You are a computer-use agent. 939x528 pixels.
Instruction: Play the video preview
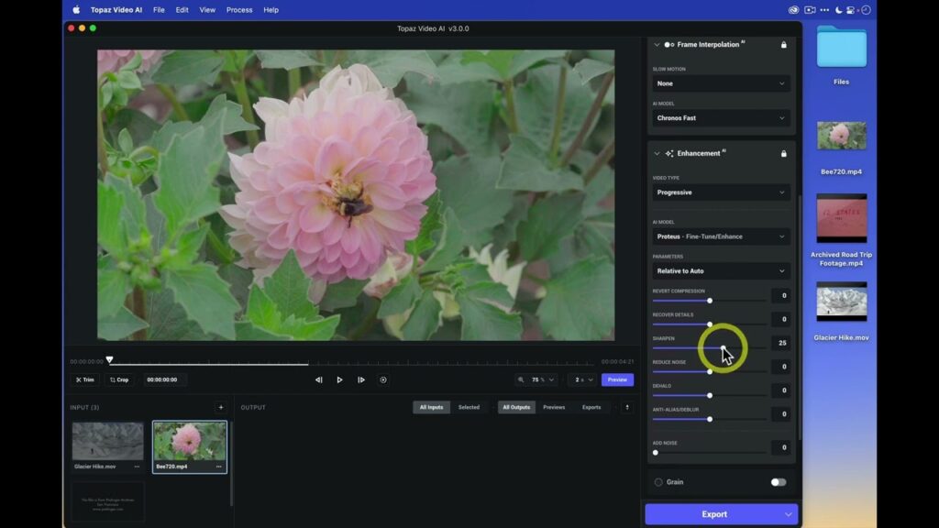(x=339, y=379)
